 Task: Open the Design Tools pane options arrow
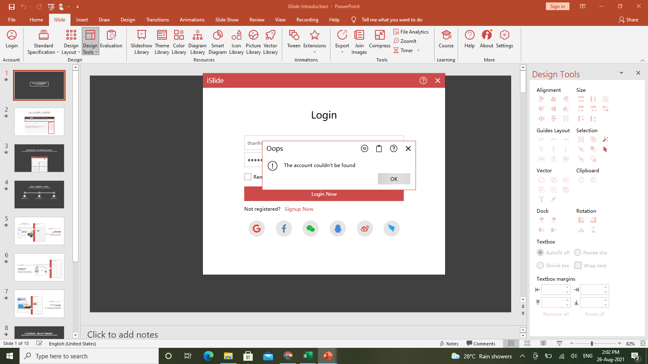click(x=621, y=73)
